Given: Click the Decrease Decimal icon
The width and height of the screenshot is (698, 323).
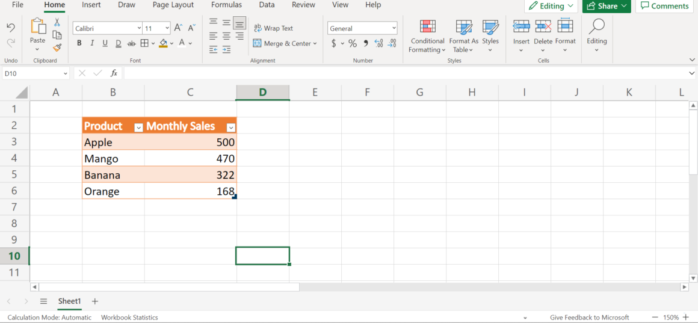Looking at the screenshot, I should (x=392, y=43).
